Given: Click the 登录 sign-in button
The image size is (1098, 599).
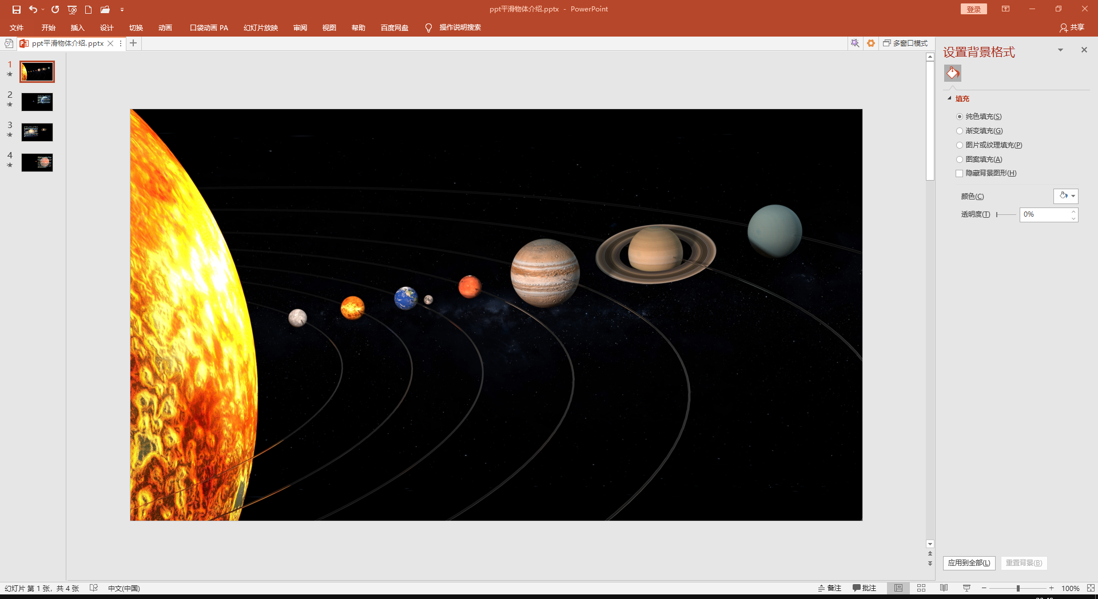Looking at the screenshot, I should 973,9.
